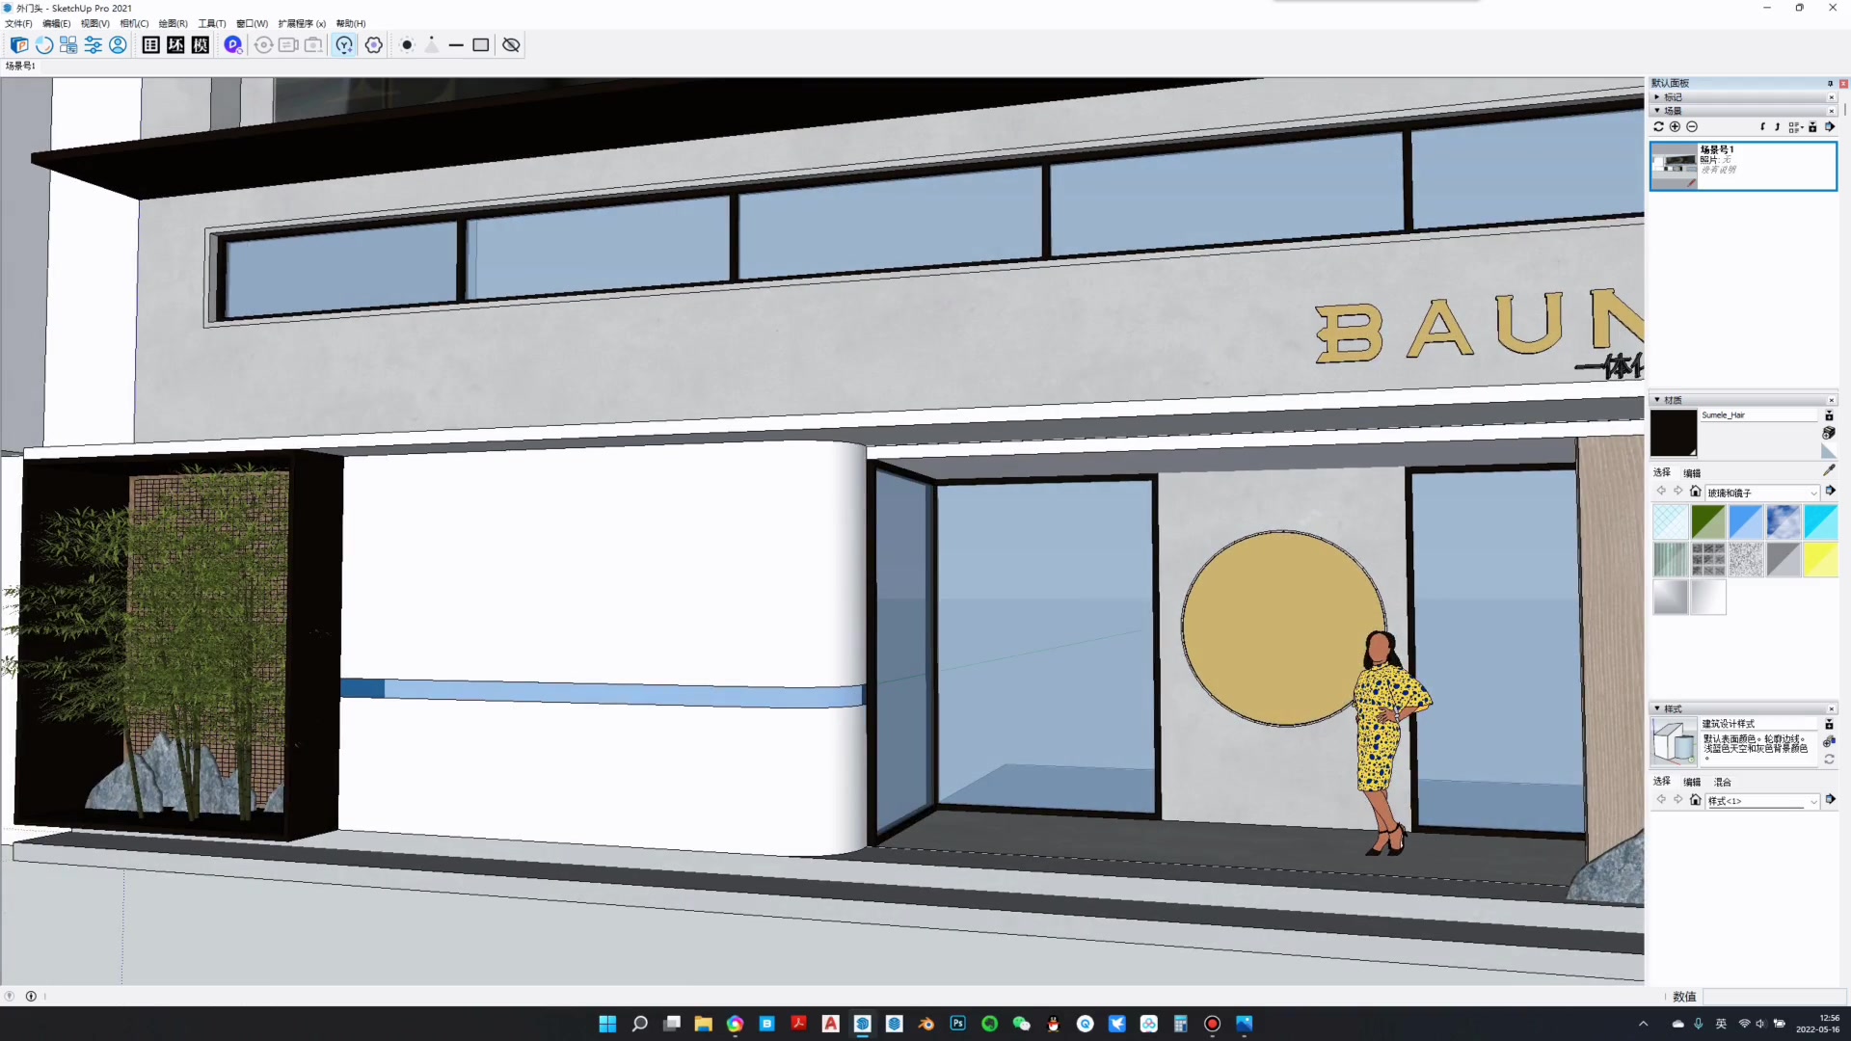
Task: Collapse the 场景 panel section
Action: pos(1657,111)
